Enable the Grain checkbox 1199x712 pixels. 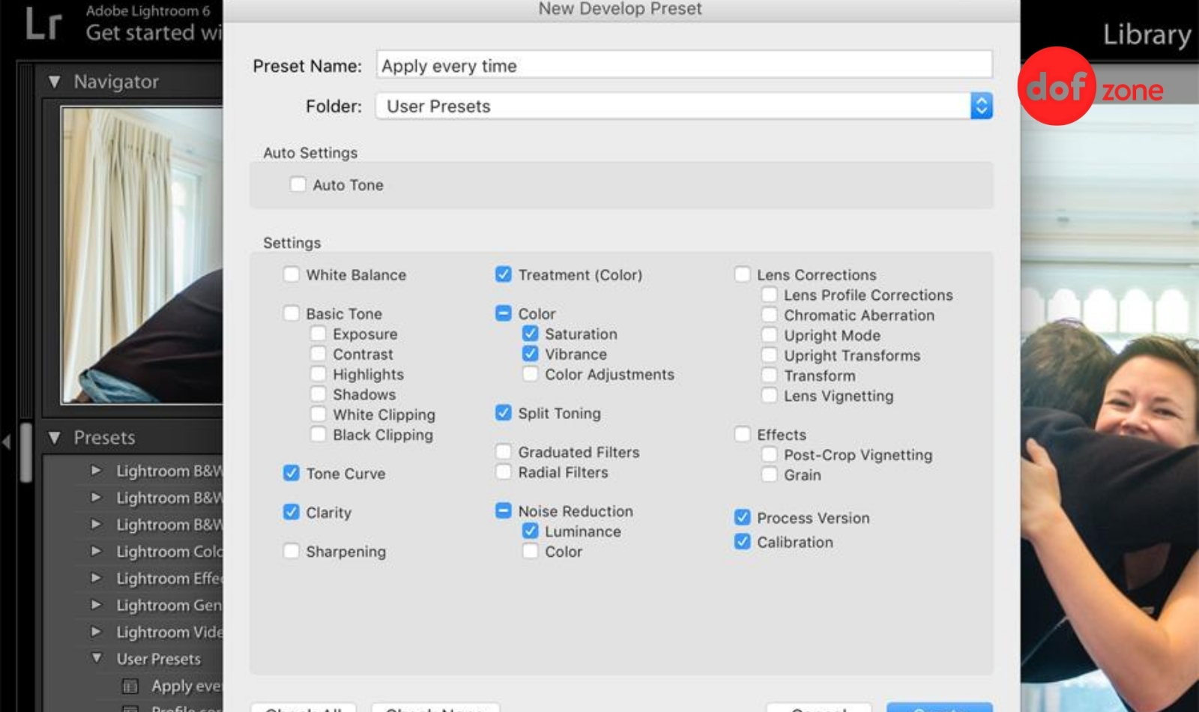pos(770,475)
